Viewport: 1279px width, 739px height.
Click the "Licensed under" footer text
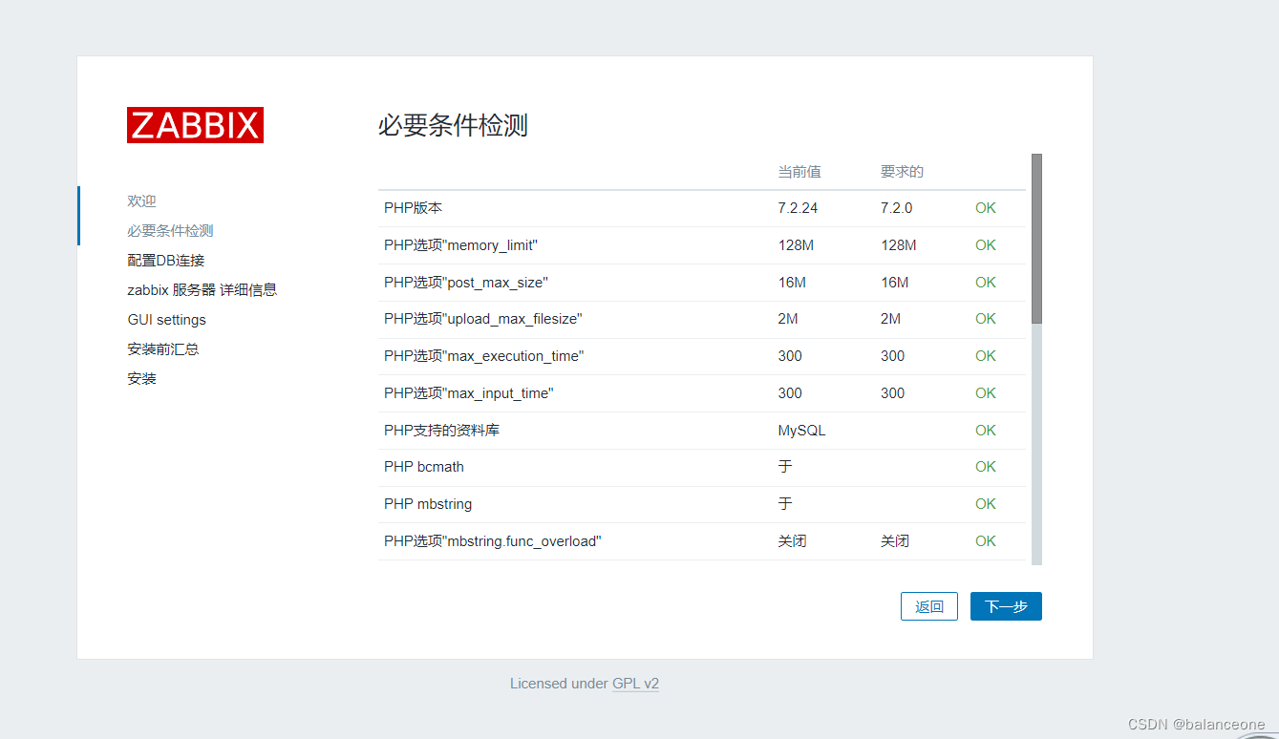tap(559, 684)
